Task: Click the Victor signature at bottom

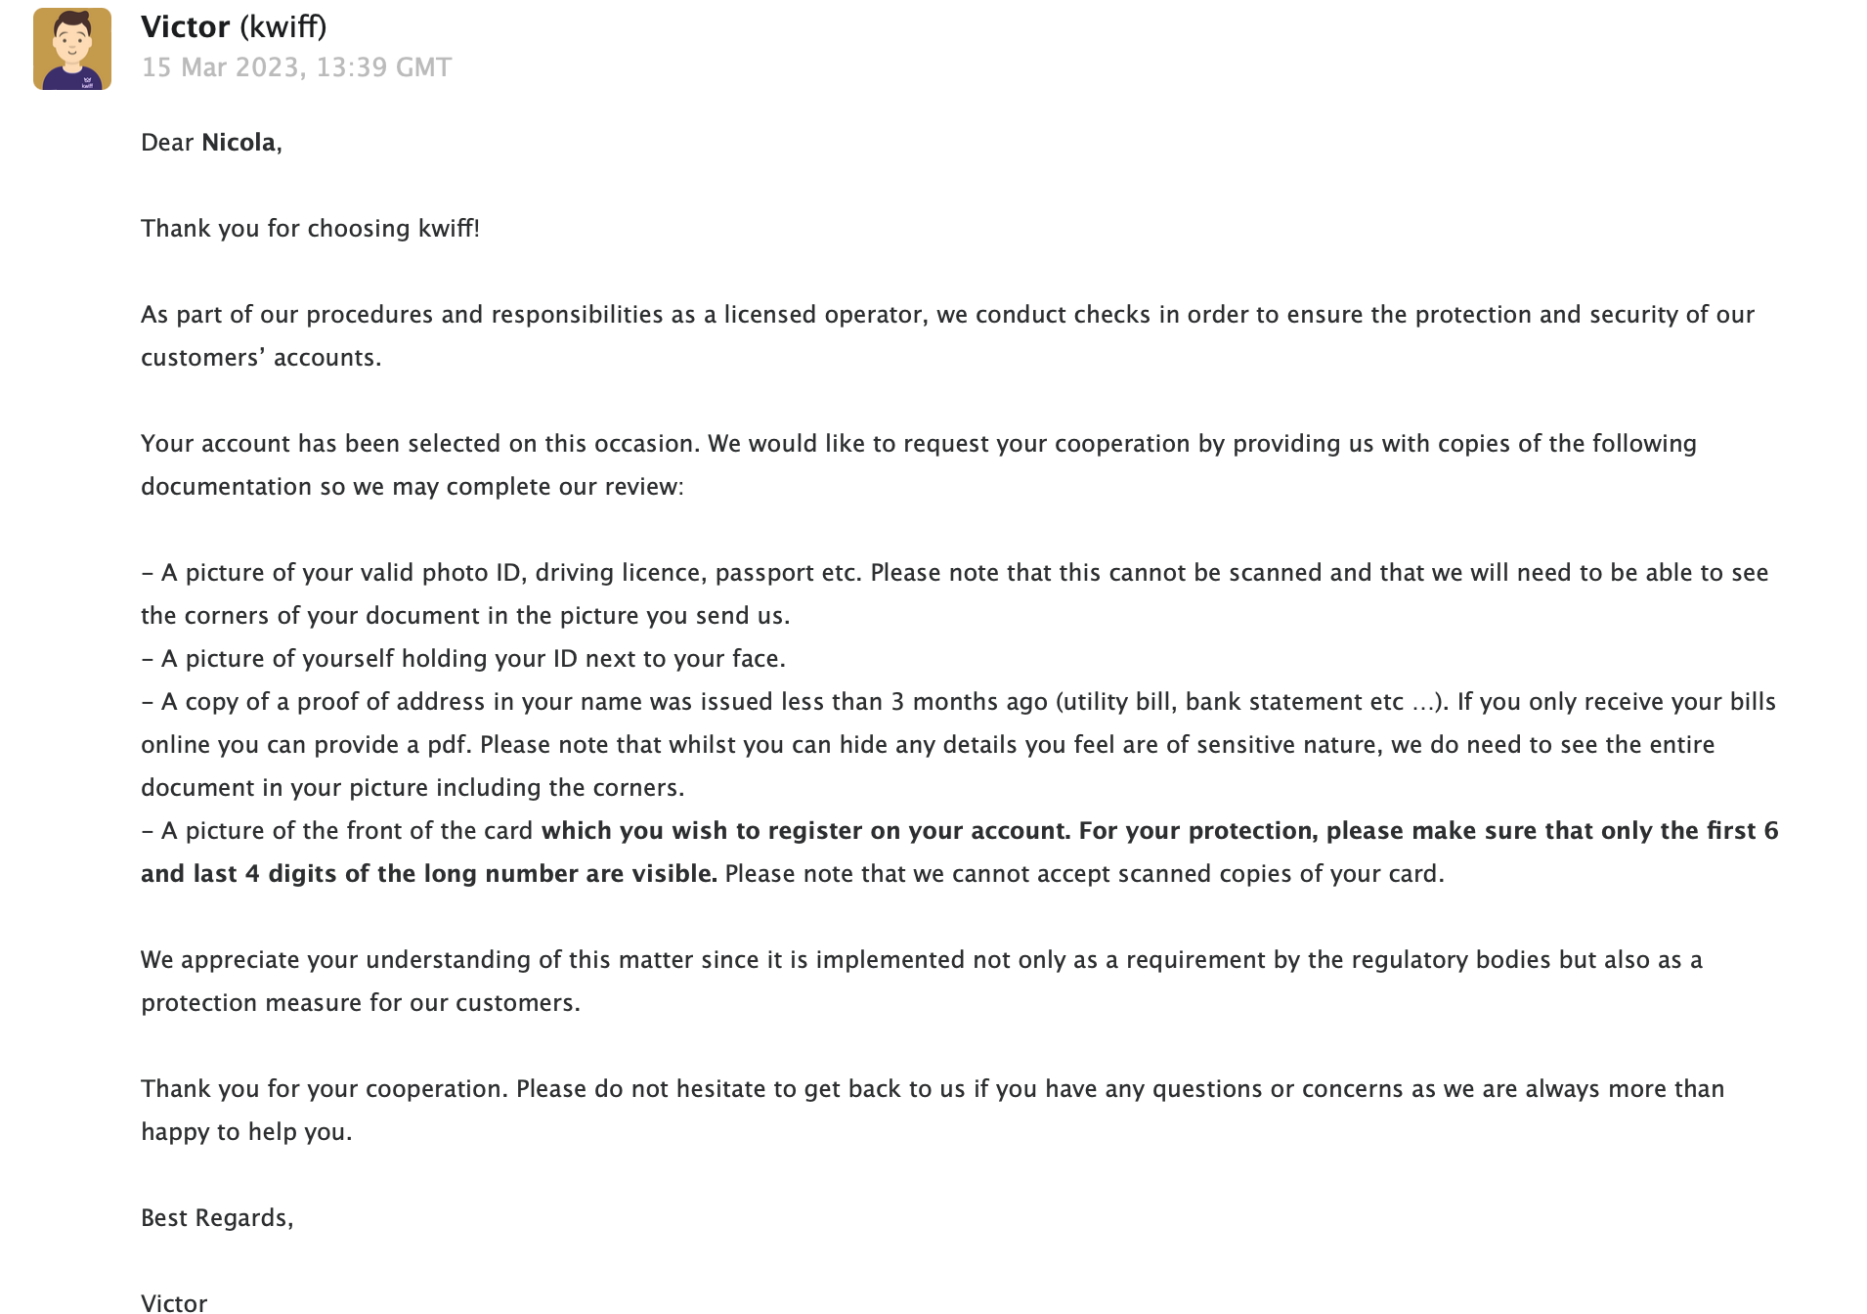Action: 174,1302
